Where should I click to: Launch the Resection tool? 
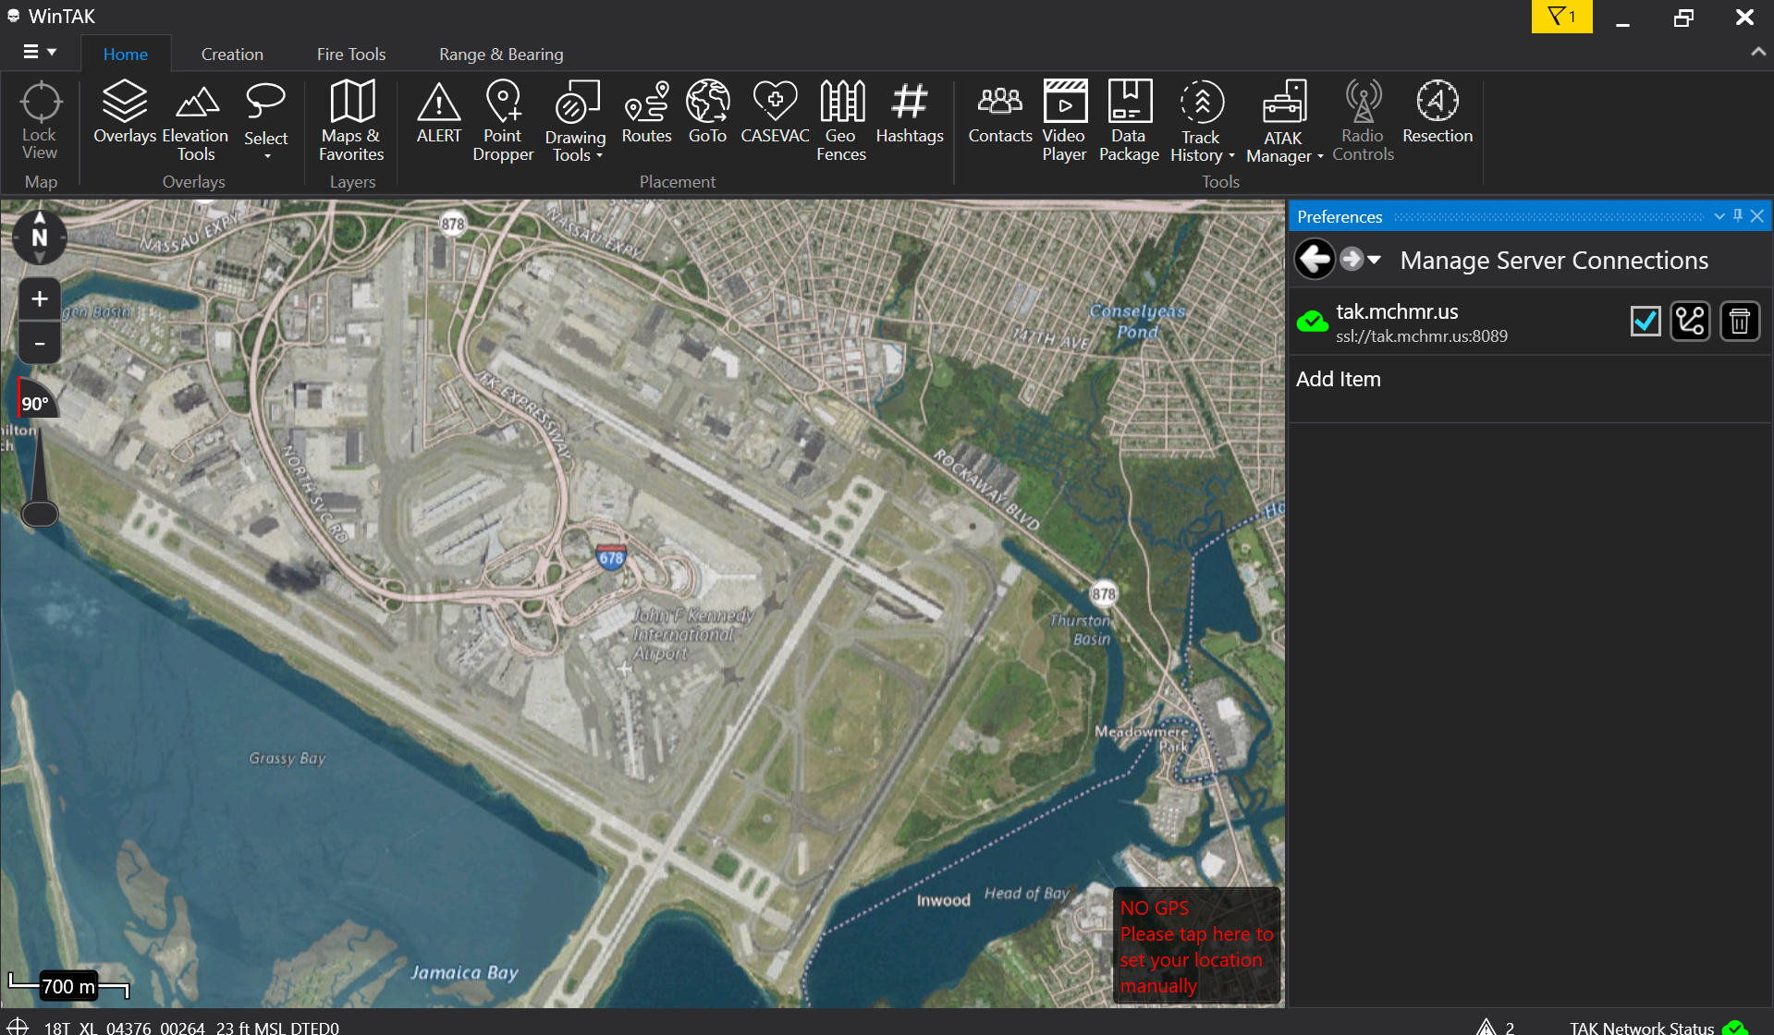click(1437, 113)
